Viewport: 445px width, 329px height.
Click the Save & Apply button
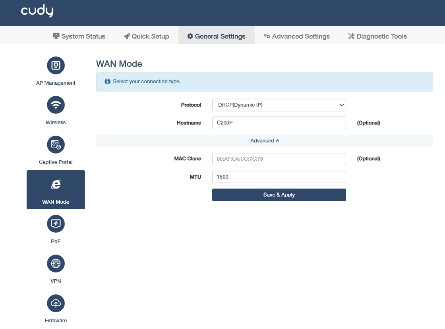pyautogui.click(x=279, y=195)
